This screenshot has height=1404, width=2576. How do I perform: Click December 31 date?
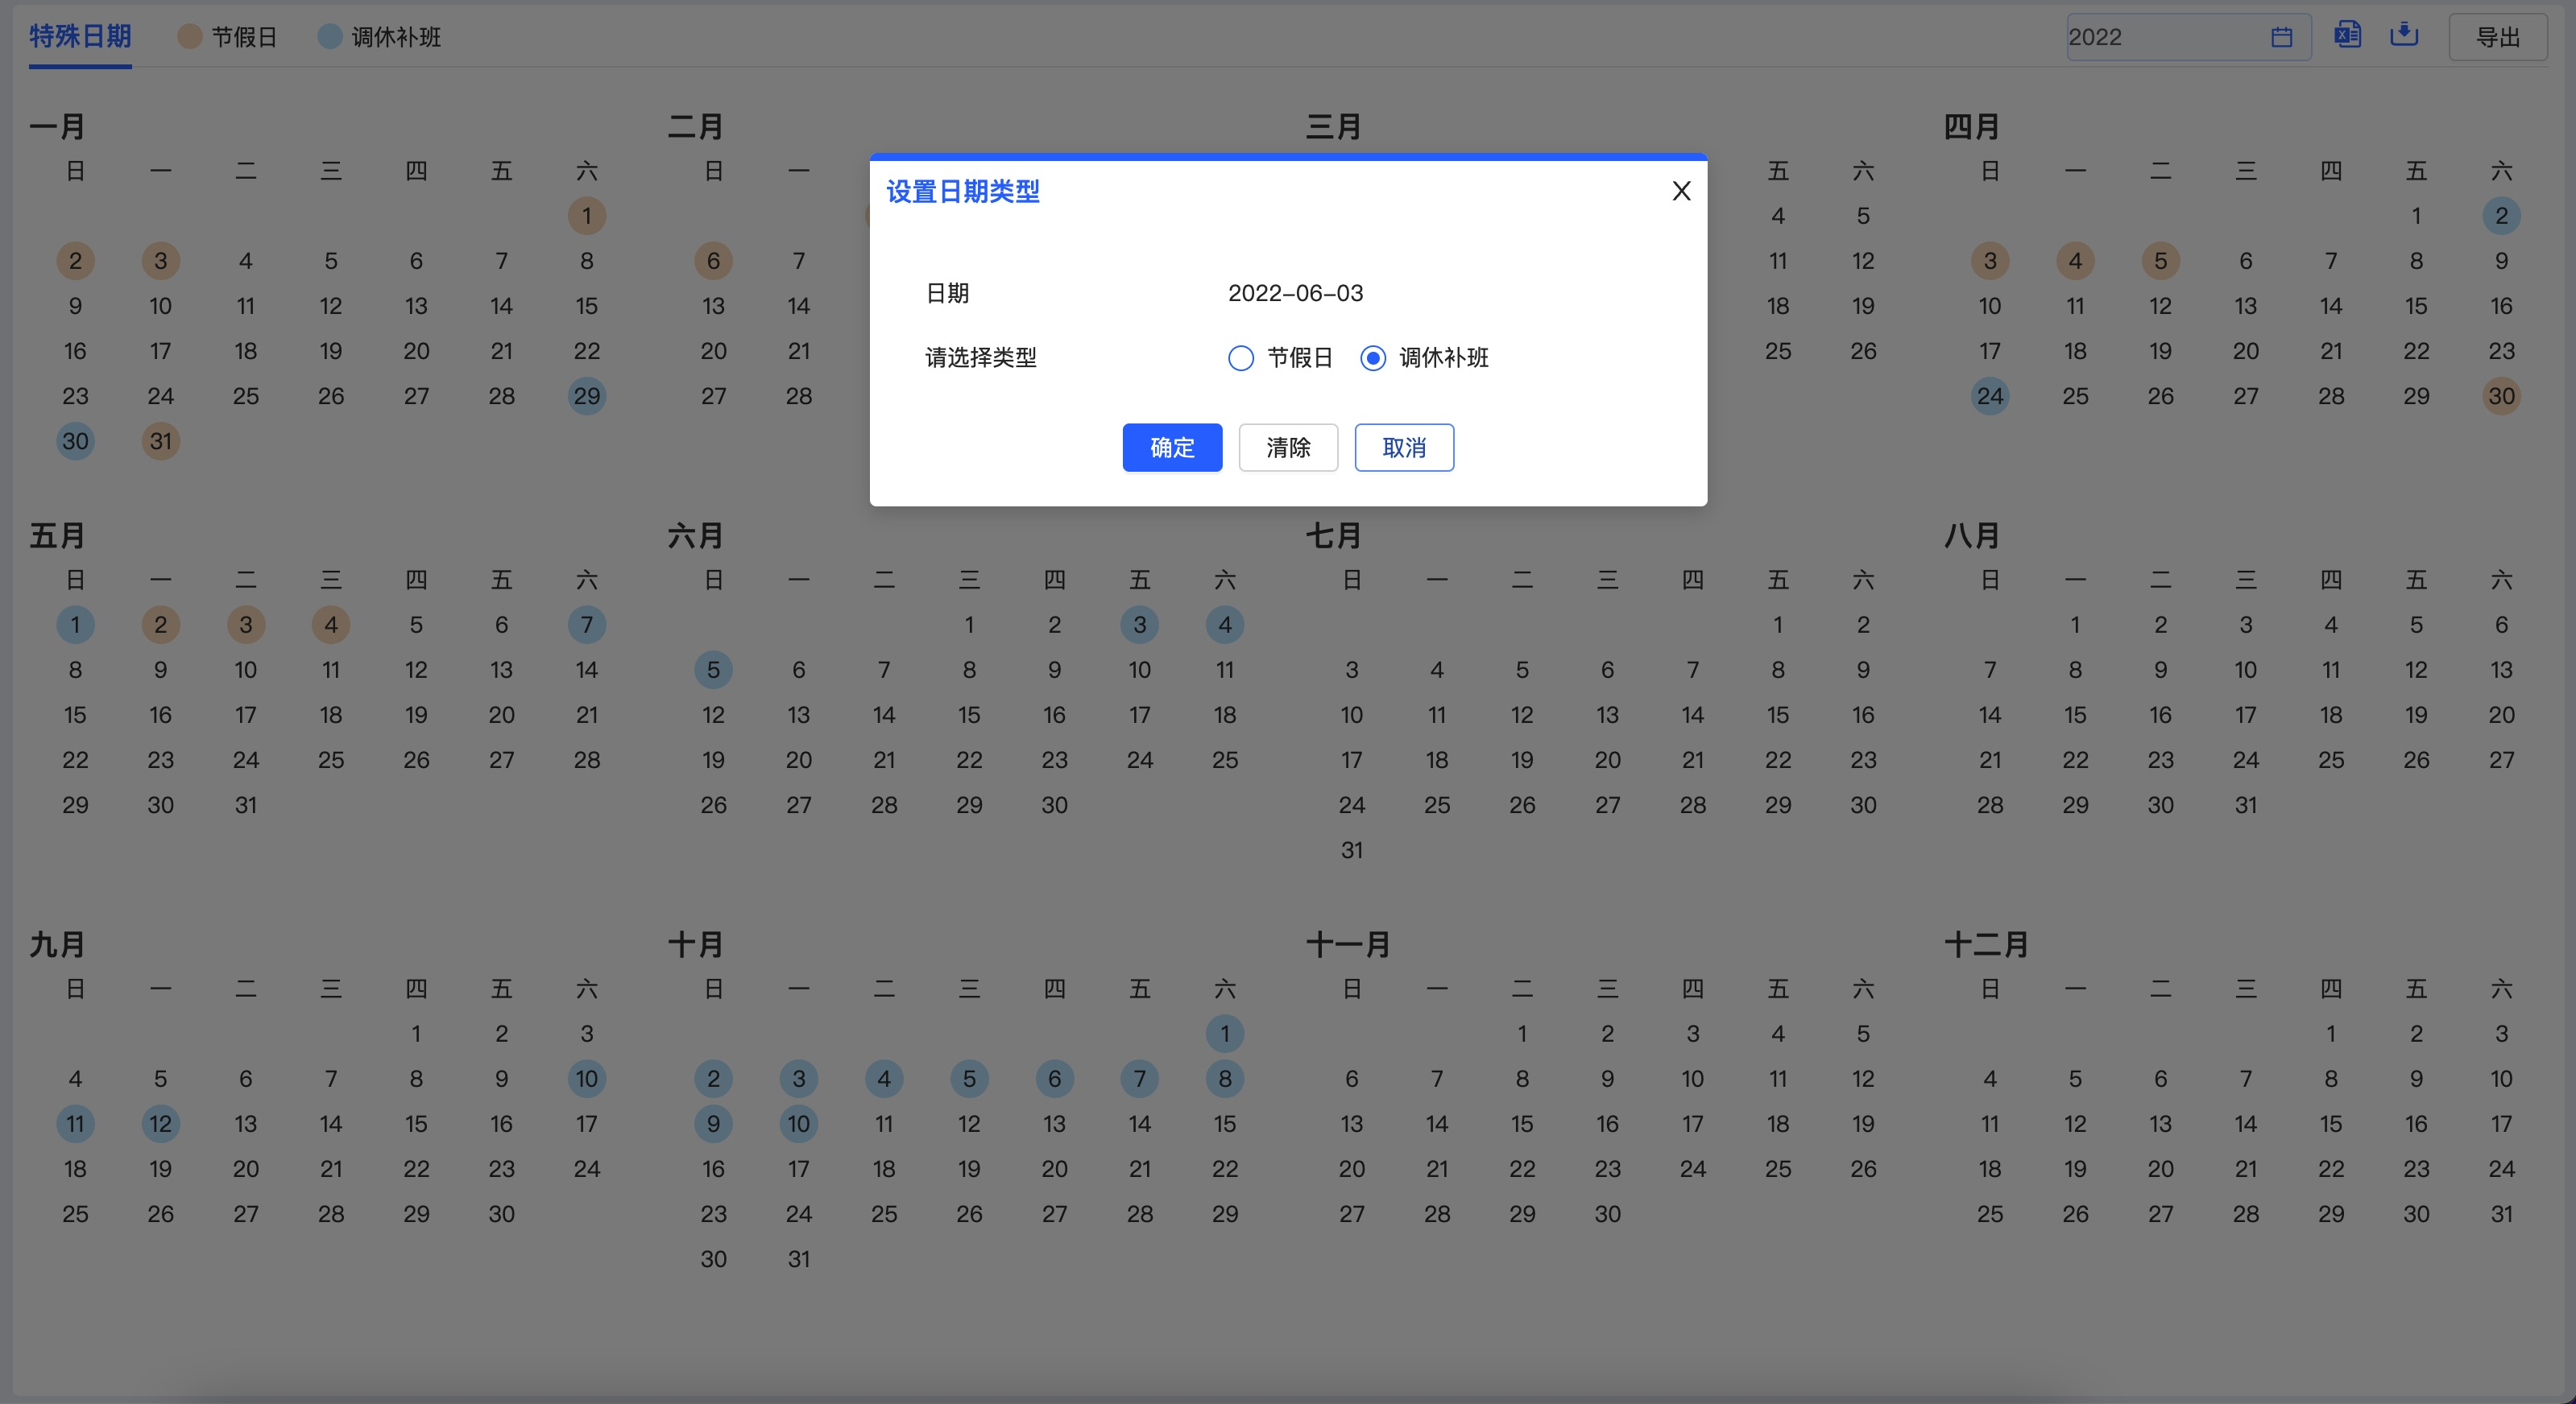click(x=2501, y=1214)
